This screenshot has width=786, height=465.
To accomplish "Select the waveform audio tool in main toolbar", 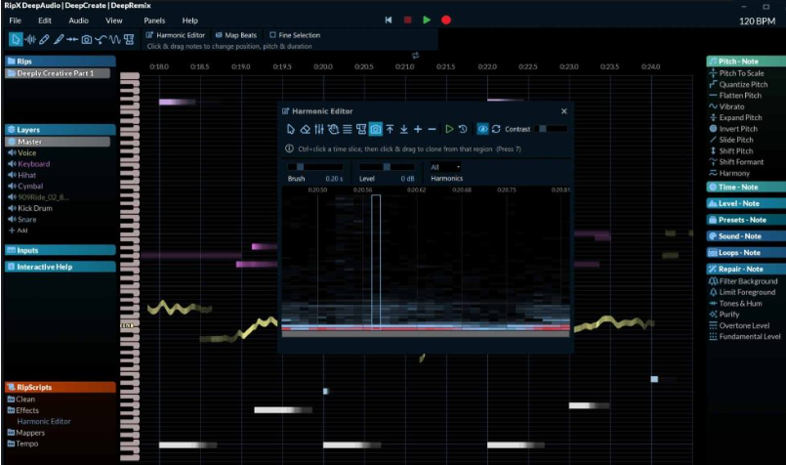I will (30, 39).
